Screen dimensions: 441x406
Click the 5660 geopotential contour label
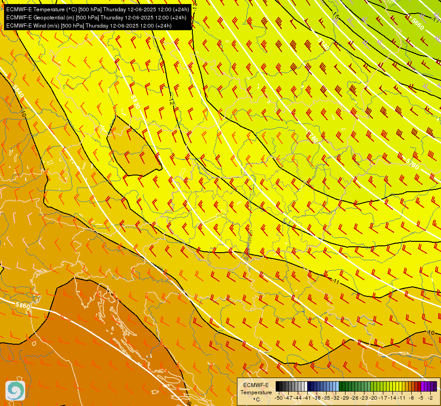(418, 24)
